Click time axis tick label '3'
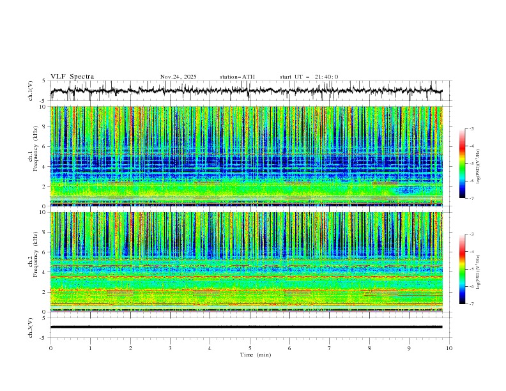Screen dimensions: 506x391 click(x=170, y=348)
